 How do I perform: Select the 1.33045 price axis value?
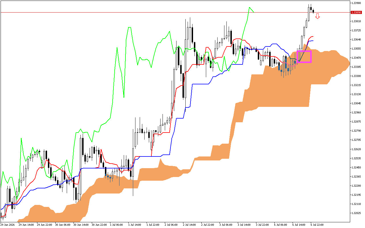pos(356,103)
